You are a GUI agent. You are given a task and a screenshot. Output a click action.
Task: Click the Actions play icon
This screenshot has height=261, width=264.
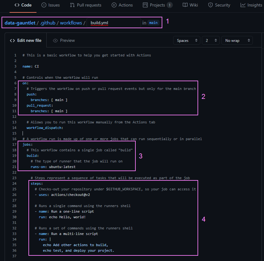[114, 5]
